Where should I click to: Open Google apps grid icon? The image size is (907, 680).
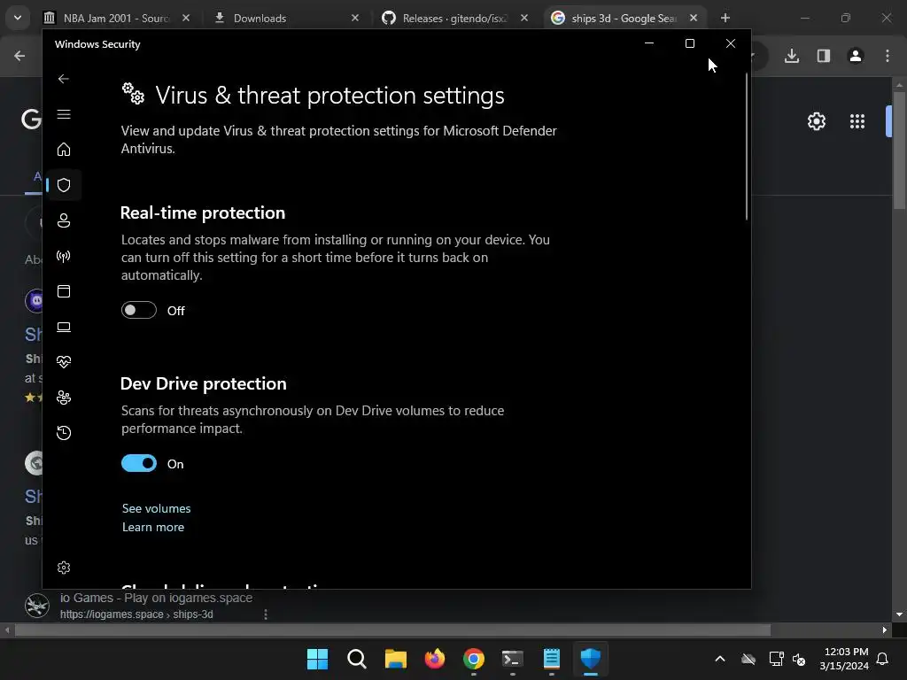point(857,121)
